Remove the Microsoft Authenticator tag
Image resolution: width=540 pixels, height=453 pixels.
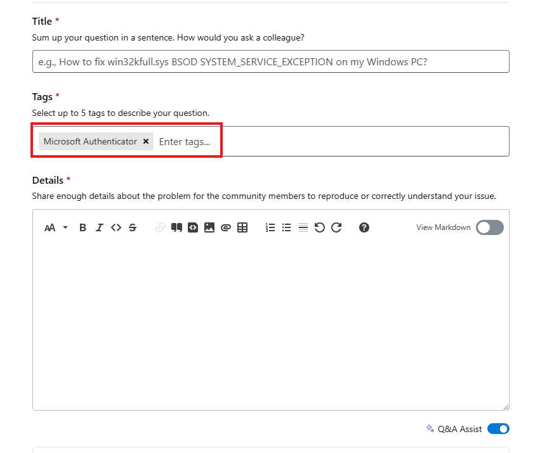[x=146, y=141]
